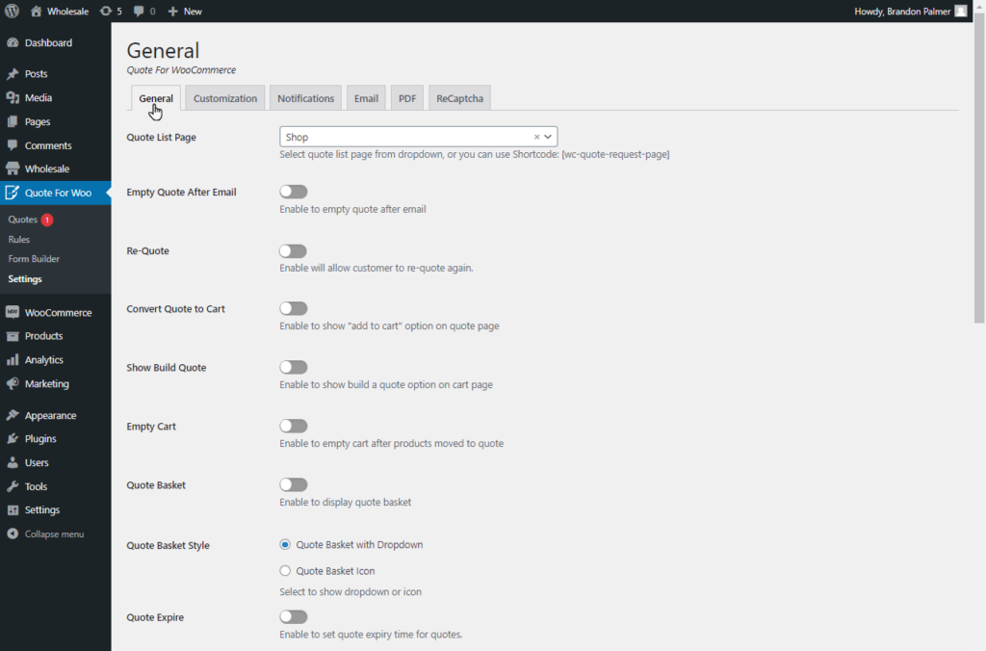Image resolution: width=986 pixels, height=651 pixels.
Task: Switch to the Customization tab
Action: coord(225,98)
